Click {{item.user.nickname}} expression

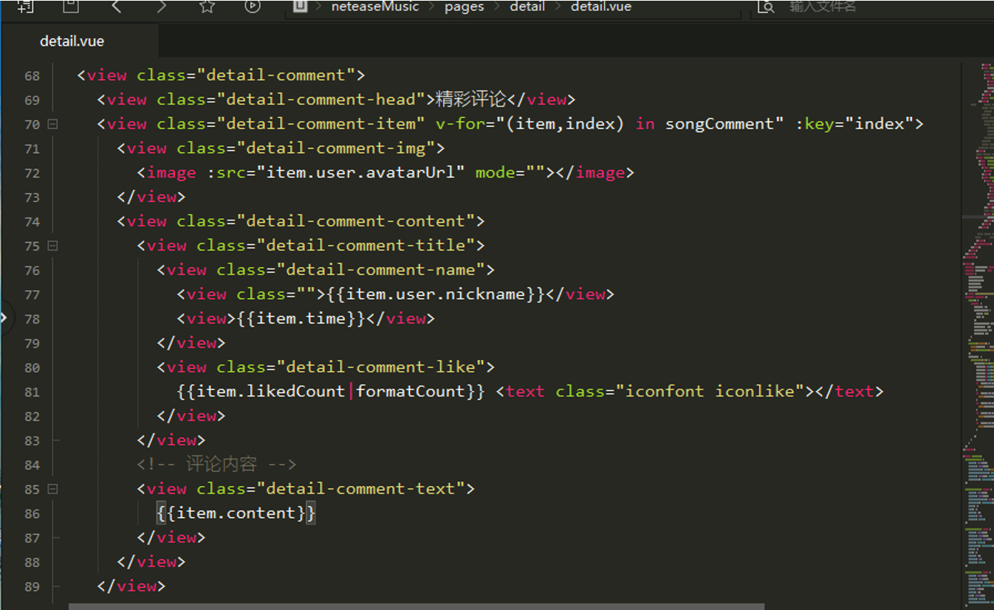pos(435,294)
